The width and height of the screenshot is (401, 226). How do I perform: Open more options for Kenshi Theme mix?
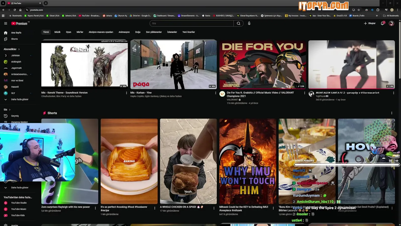pos(127,93)
